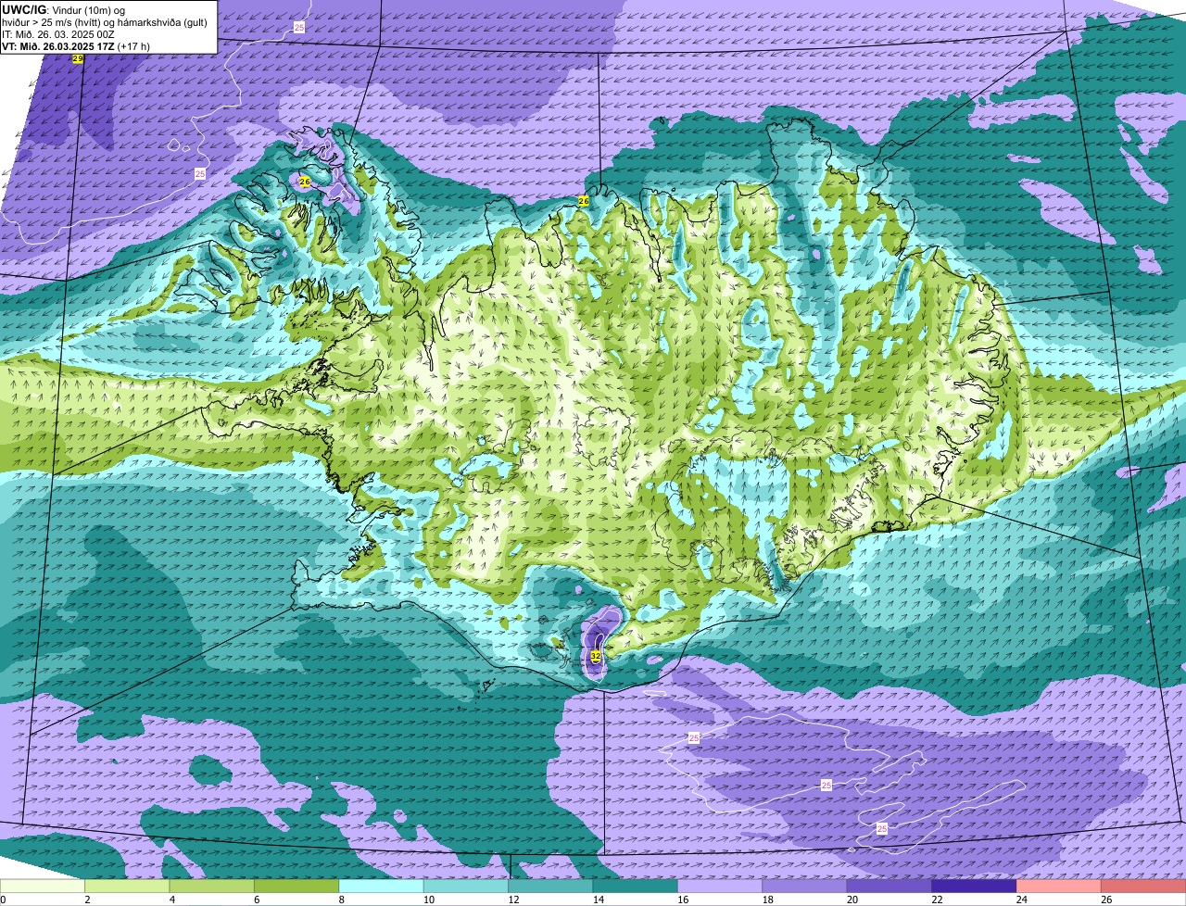The image size is (1186, 906).
Task: Select the 2–4 m/s light yellow-green legend swatch
Action: 127,886
